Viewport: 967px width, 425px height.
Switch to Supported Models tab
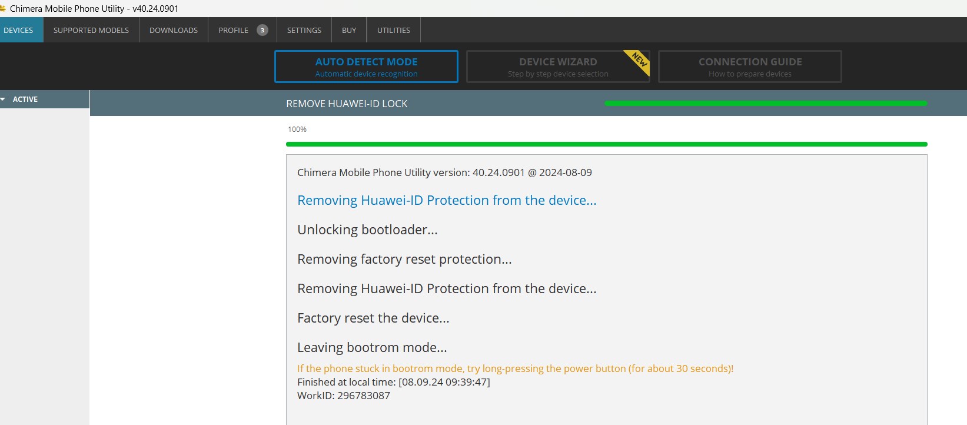click(x=91, y=30)
